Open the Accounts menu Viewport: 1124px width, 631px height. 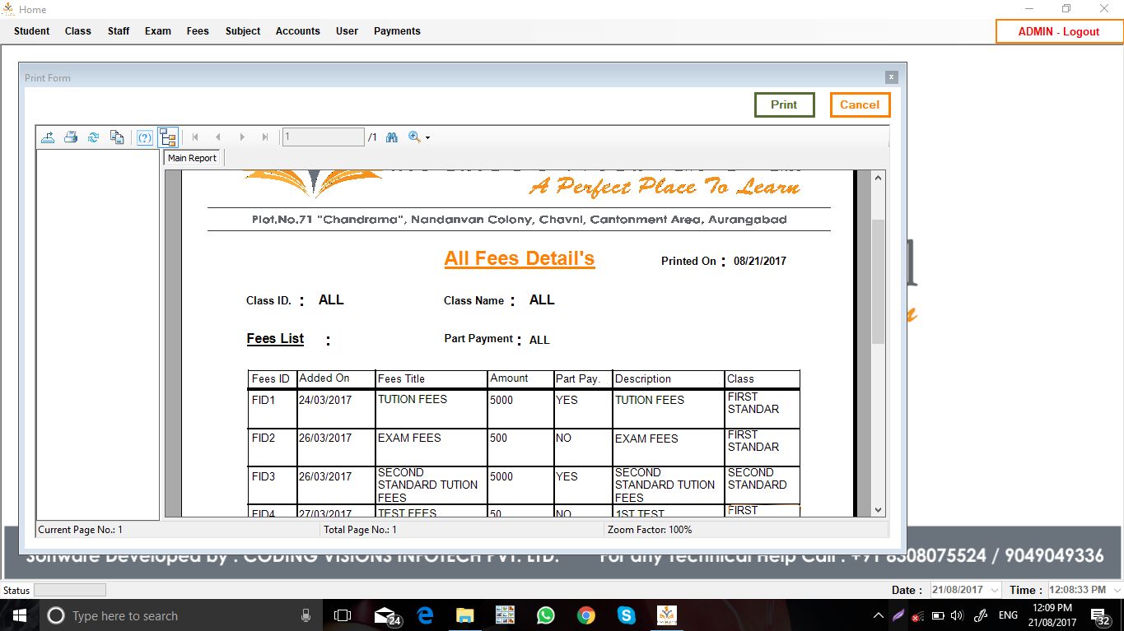[x=298, y=31]
